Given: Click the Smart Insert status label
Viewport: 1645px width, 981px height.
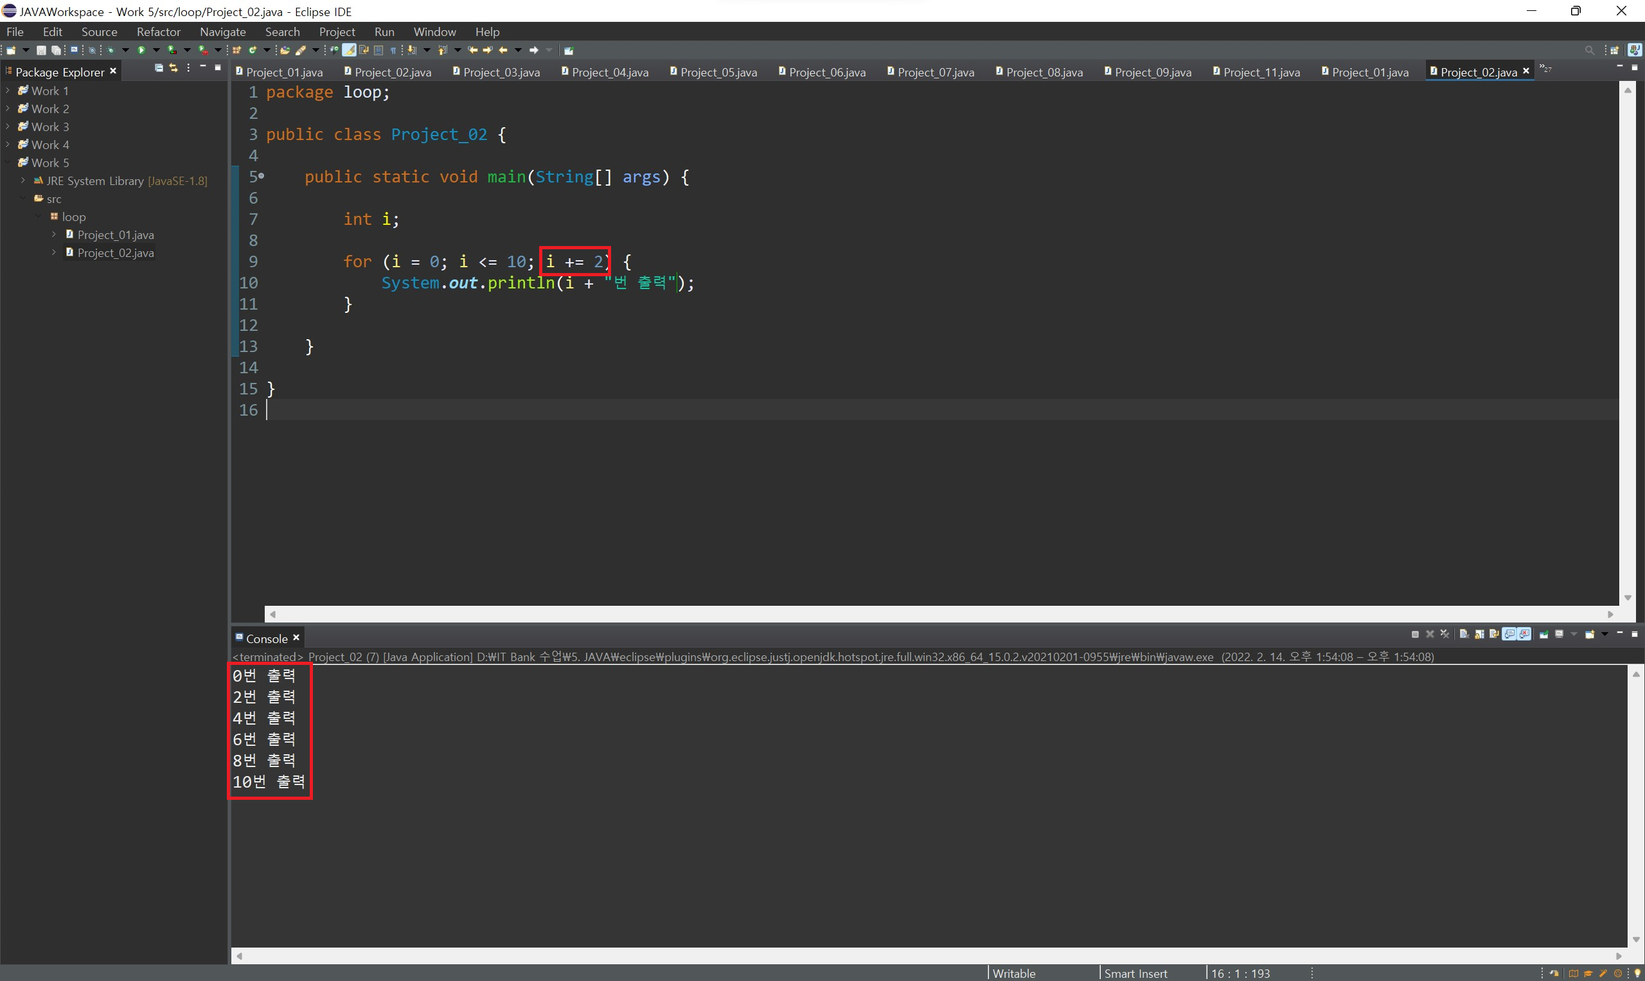Looking at the screenshot, I should [1135, 973].
